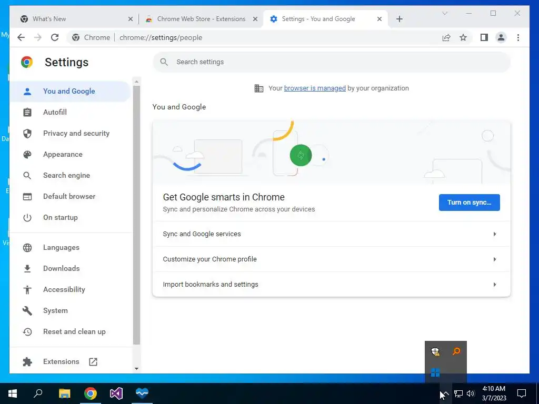Screen dimensions: 539x404
Task: Click the On startup power icon
Action: 27,217
